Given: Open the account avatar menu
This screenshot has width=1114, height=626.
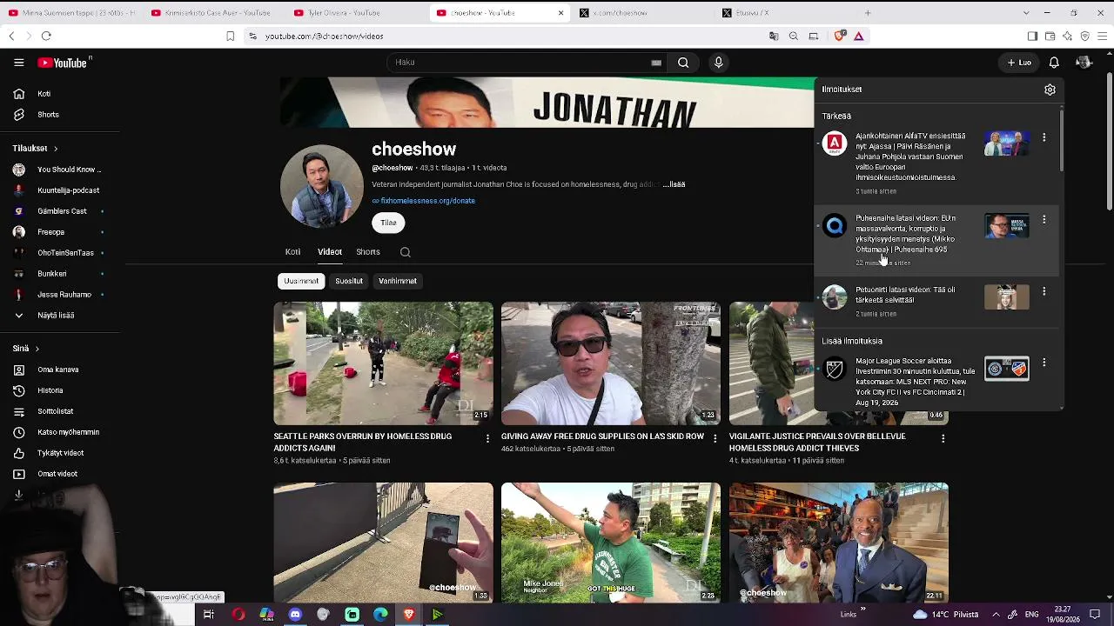Looking at the screenshot, I should coord(1084,63).
